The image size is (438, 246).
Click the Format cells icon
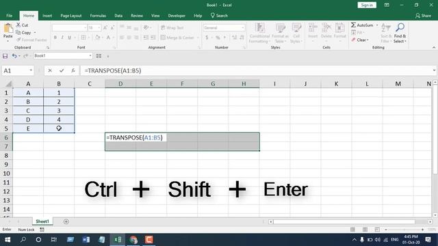[340, 28]
